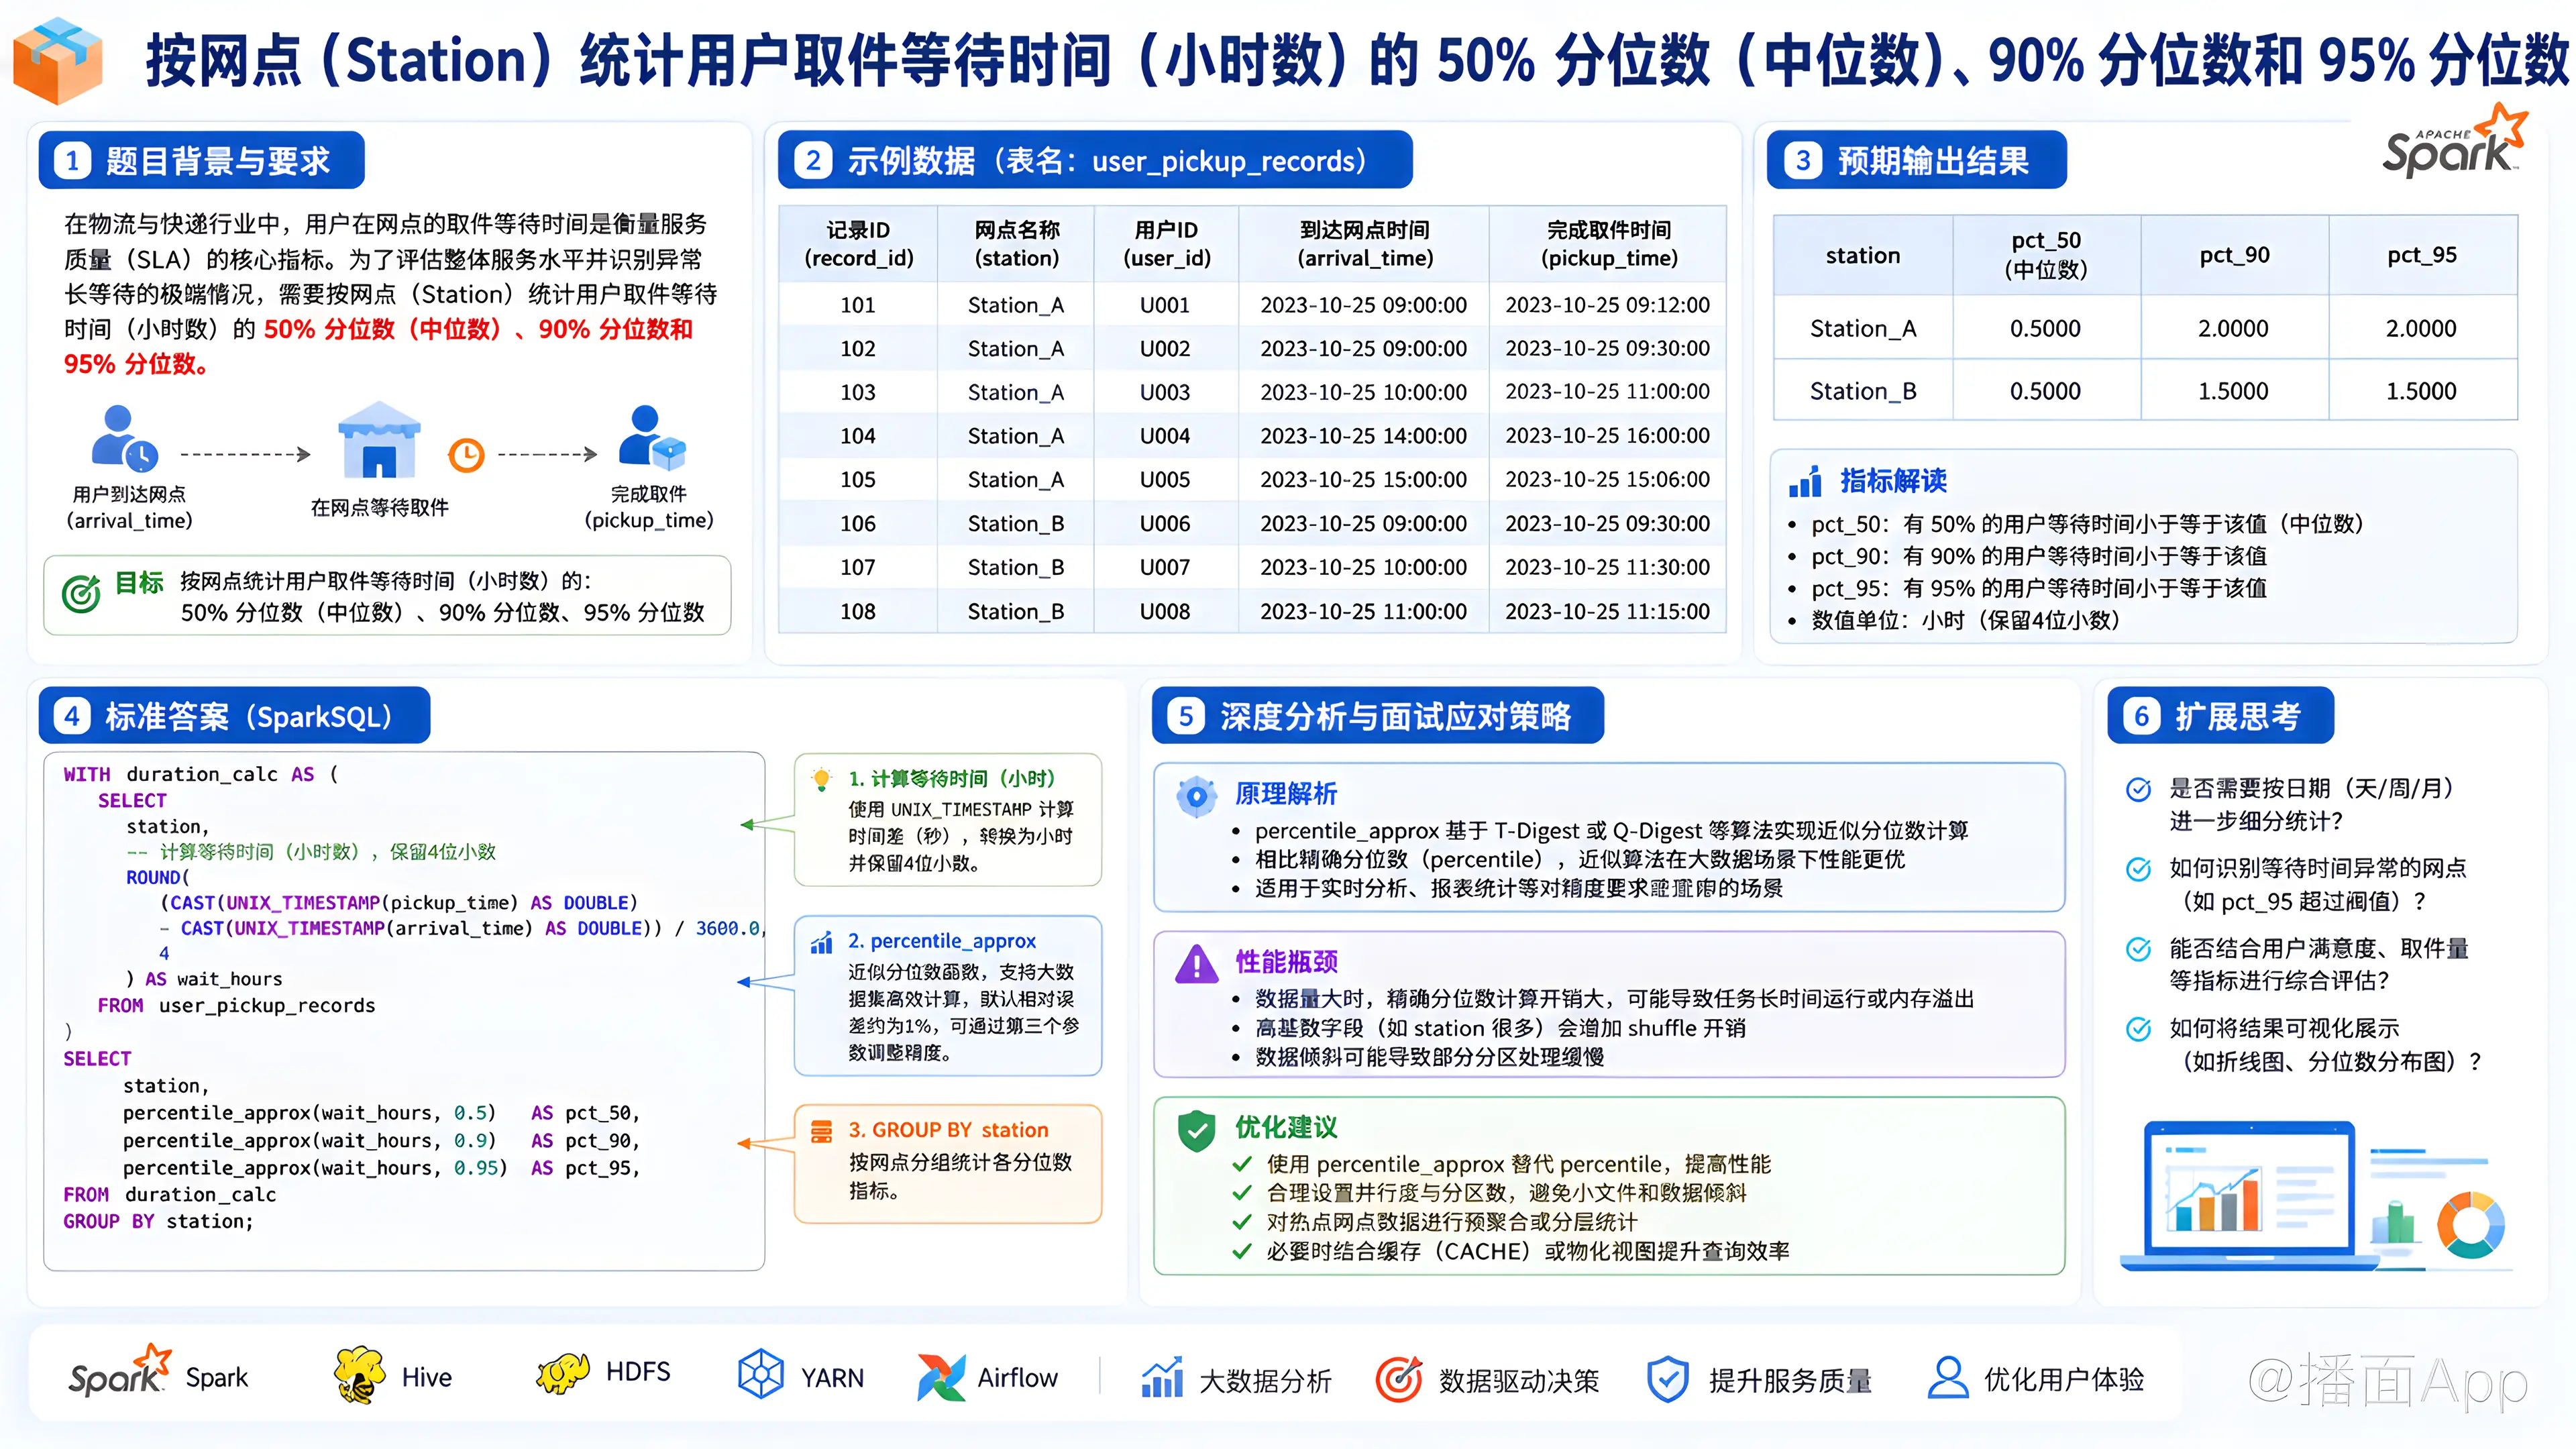Click the 优化用户体验 person icon

(x=1947, y=1378)
